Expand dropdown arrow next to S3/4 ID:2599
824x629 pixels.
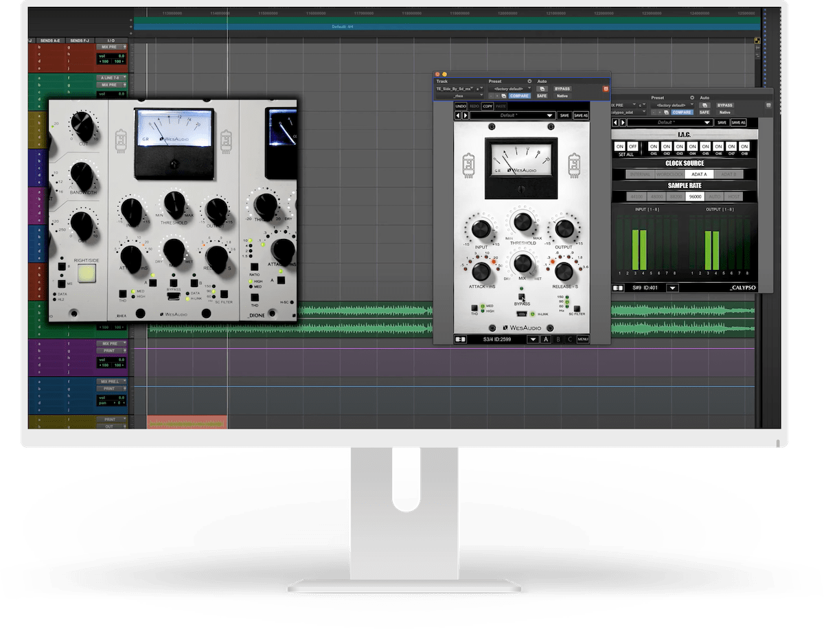coord(532,339)
